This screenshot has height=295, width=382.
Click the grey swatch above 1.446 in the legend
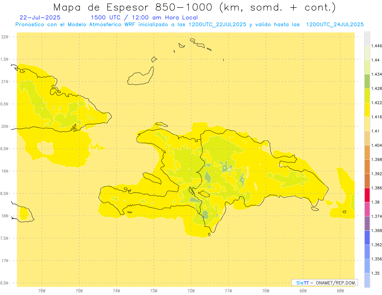point(367,39)
